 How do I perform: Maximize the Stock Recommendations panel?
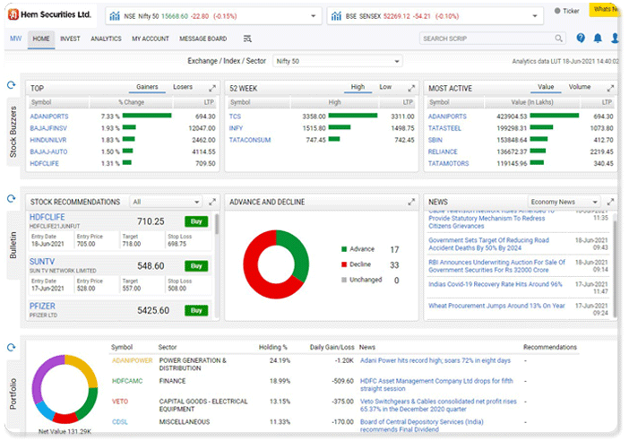212,202
